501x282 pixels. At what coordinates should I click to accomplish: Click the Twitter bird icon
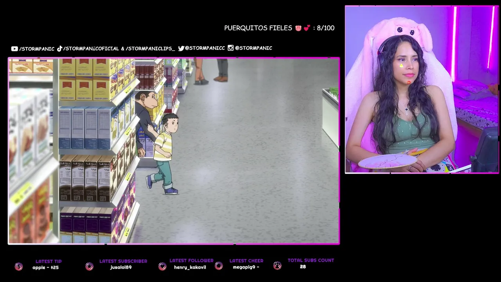(181, 48)
